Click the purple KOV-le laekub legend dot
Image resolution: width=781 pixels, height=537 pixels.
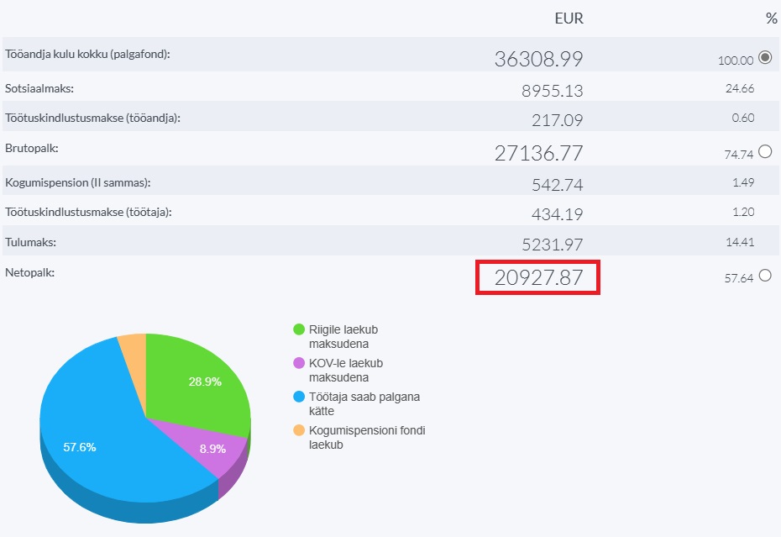click(x=298, y=363)
